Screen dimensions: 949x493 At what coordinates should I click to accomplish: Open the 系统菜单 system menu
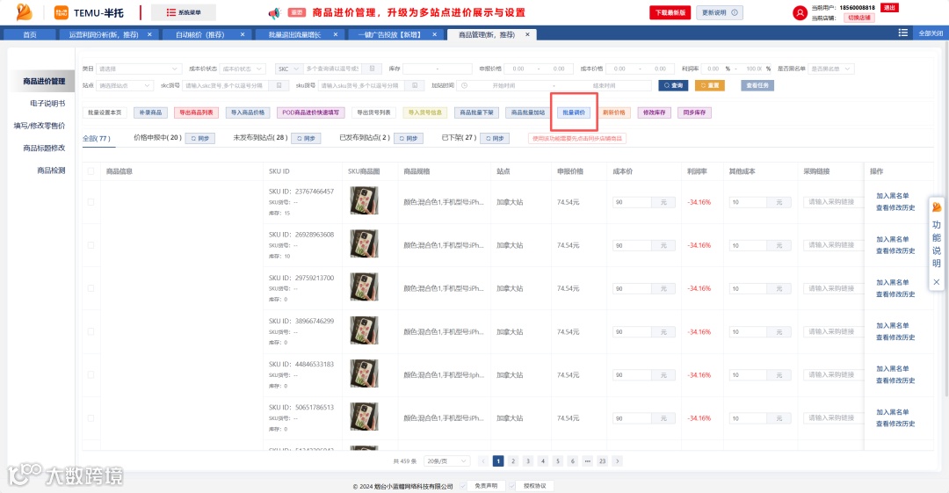183,12
